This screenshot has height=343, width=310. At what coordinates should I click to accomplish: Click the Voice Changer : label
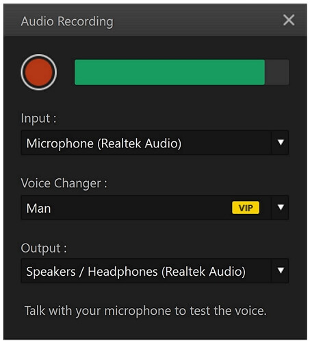tap(64, 183)
